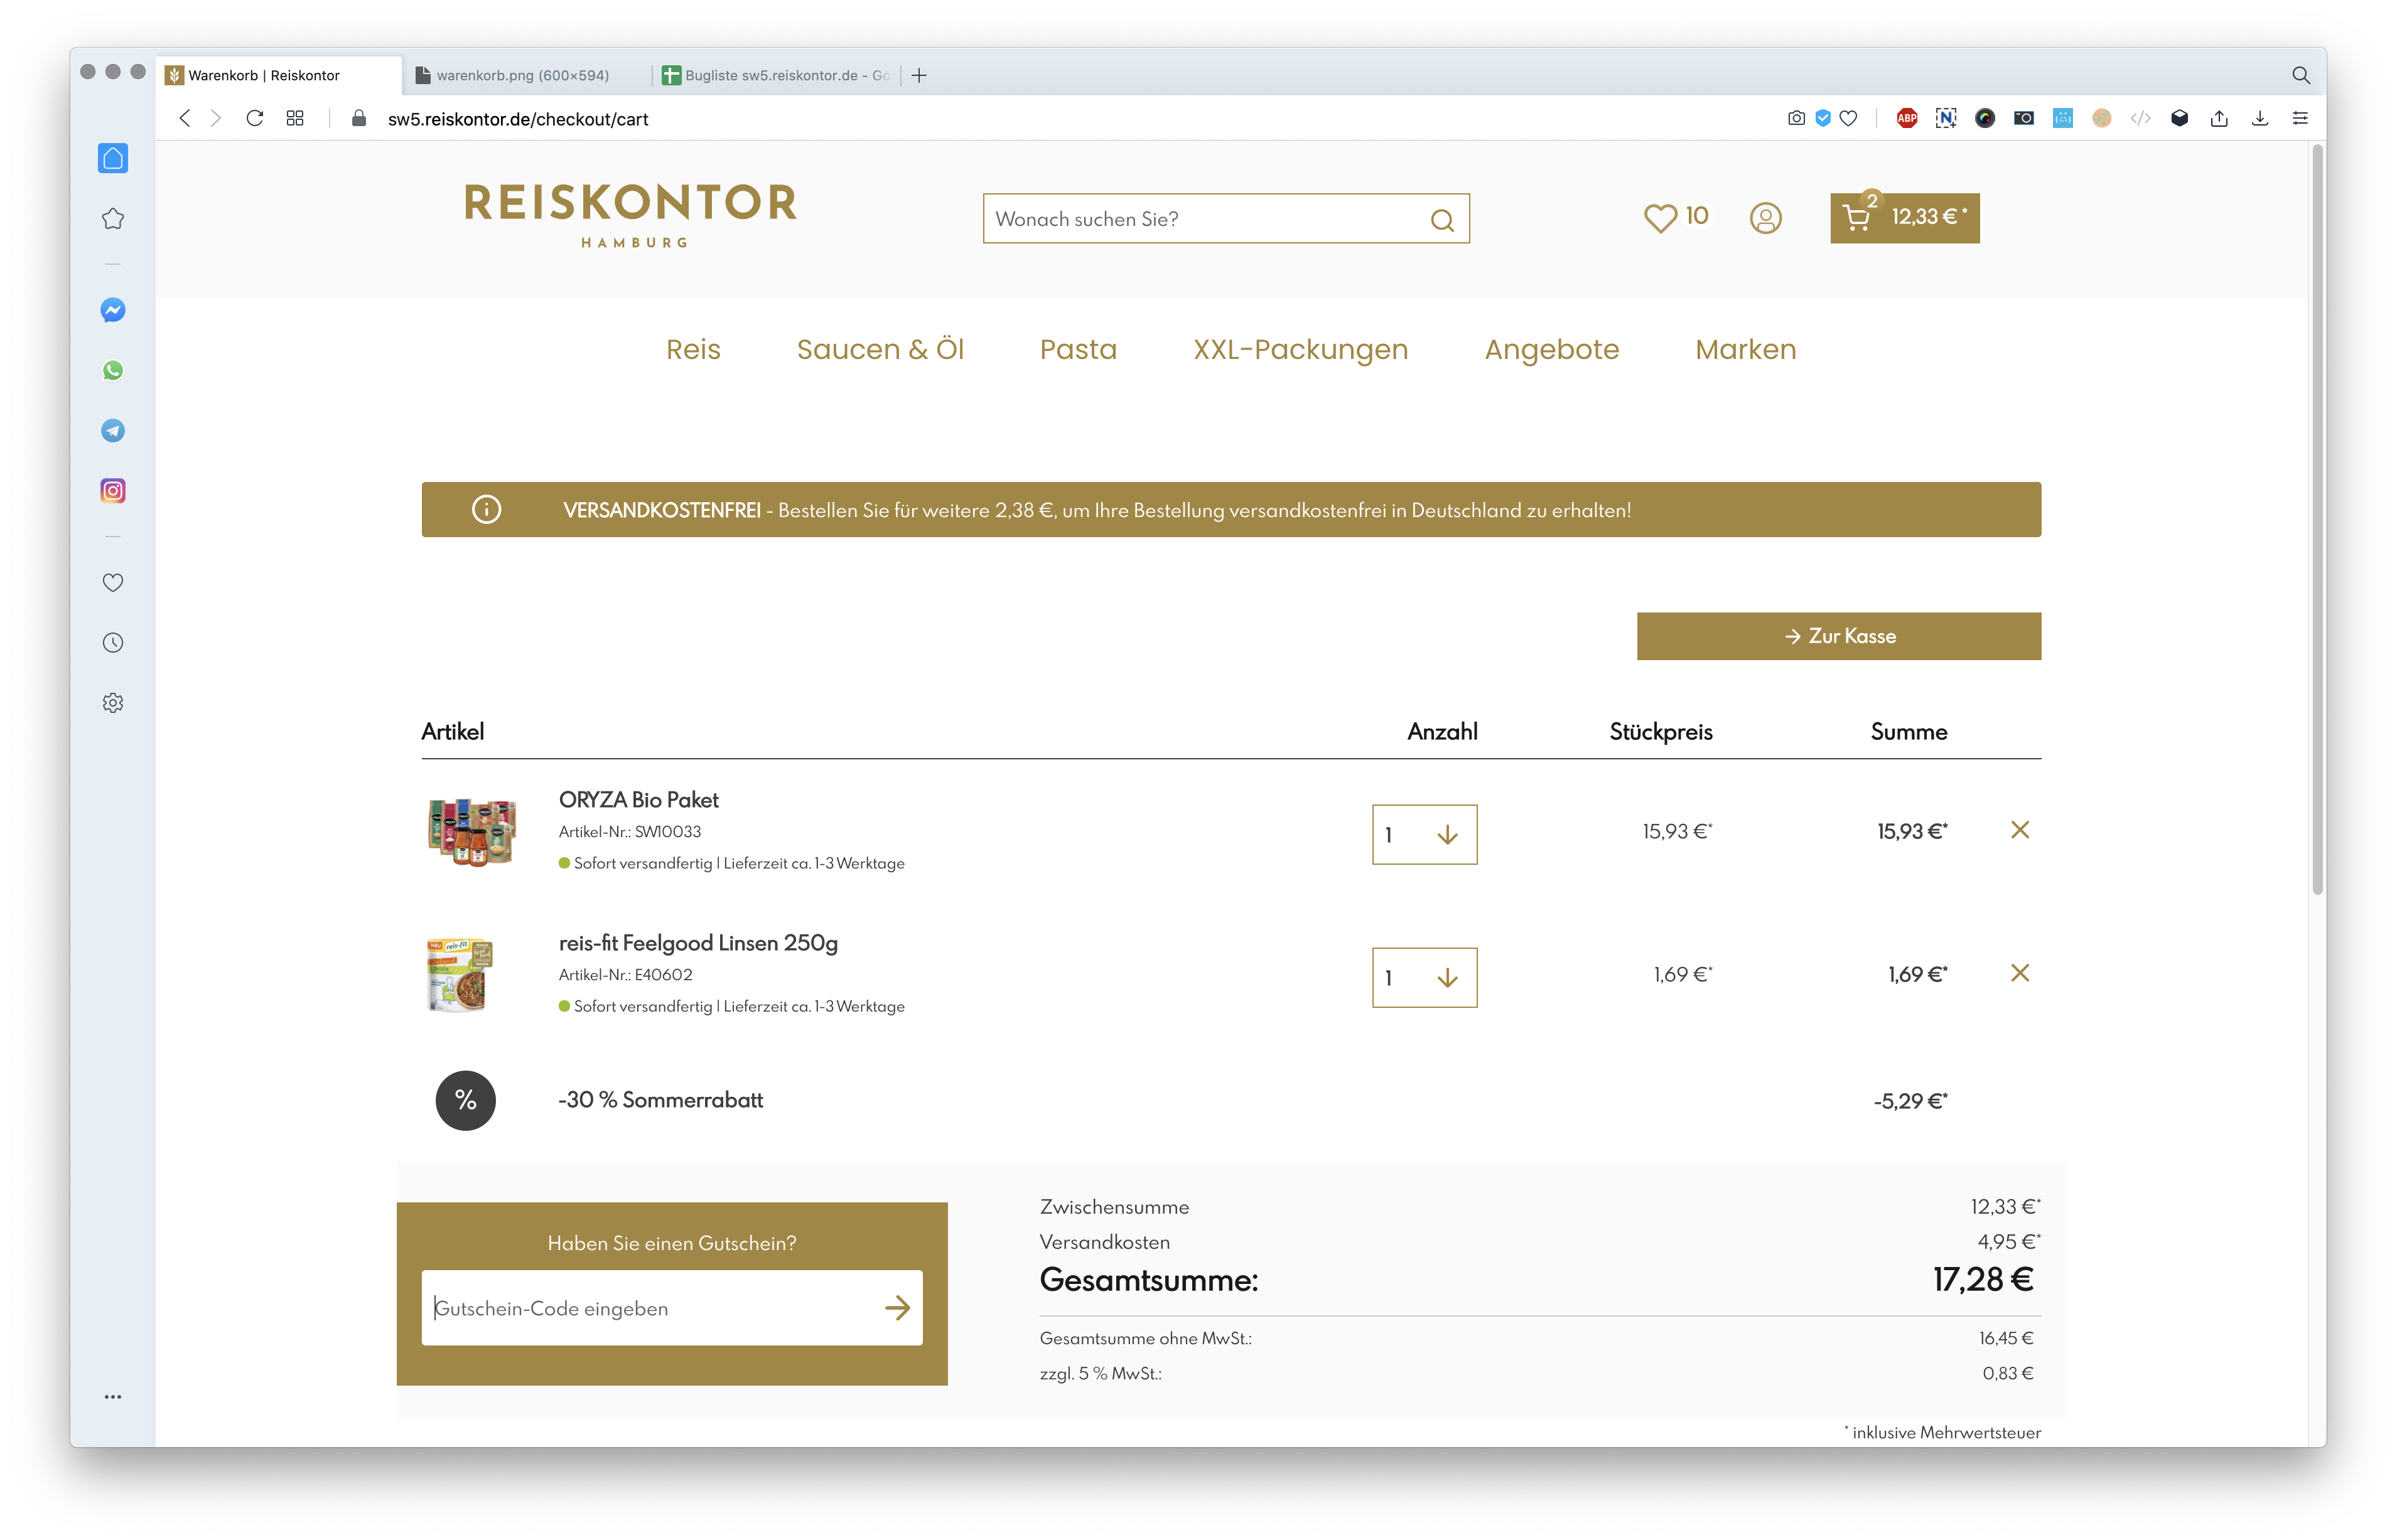
Task: Remove ORYZA Bio Paket from cart
Action: click(x=2019, y=830)
